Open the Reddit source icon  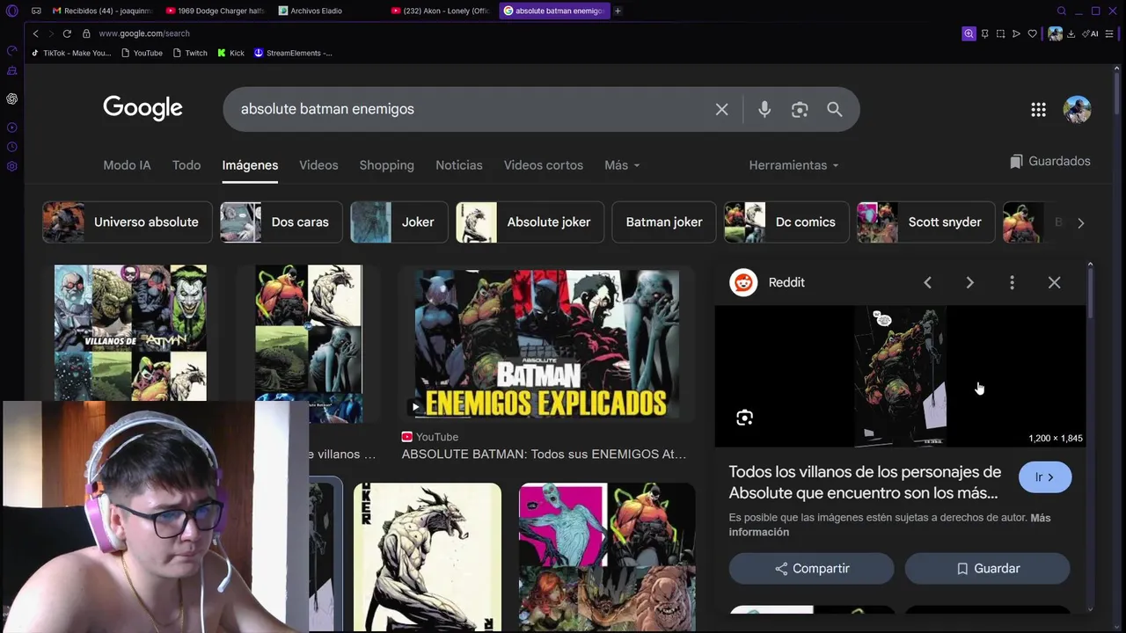click(743, 282)
